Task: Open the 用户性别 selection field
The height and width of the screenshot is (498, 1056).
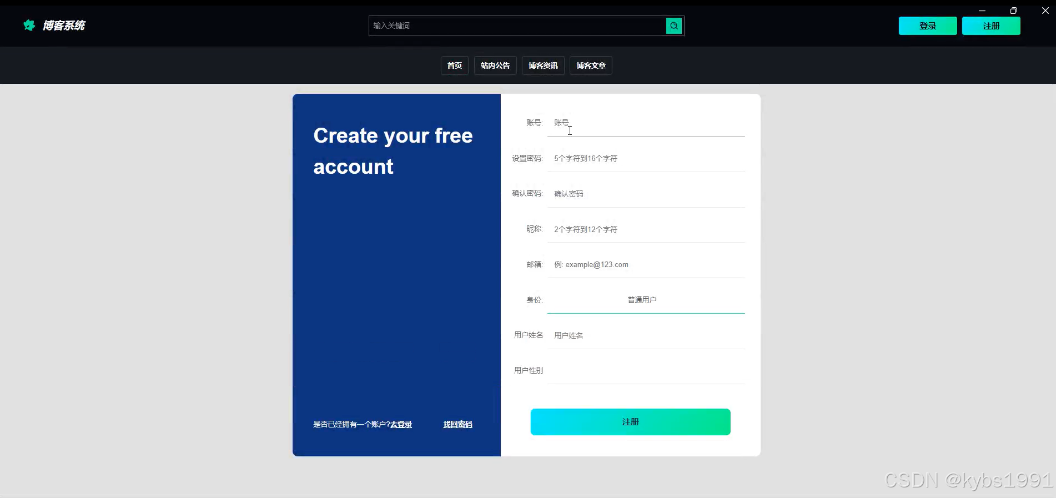Action: click(x=646, y=370)
